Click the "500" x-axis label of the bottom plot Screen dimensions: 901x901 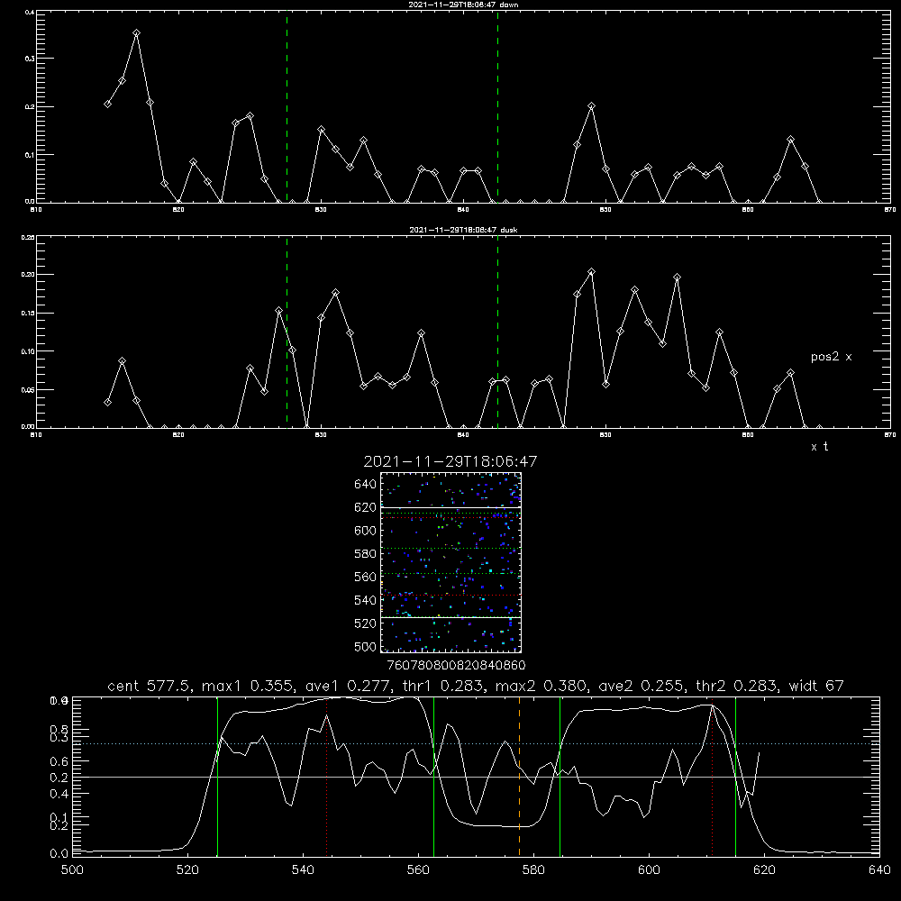(72, 870)
